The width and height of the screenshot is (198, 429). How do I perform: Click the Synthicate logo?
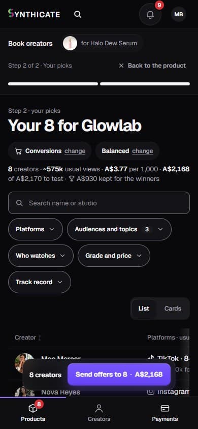click(x=34, y=14)
